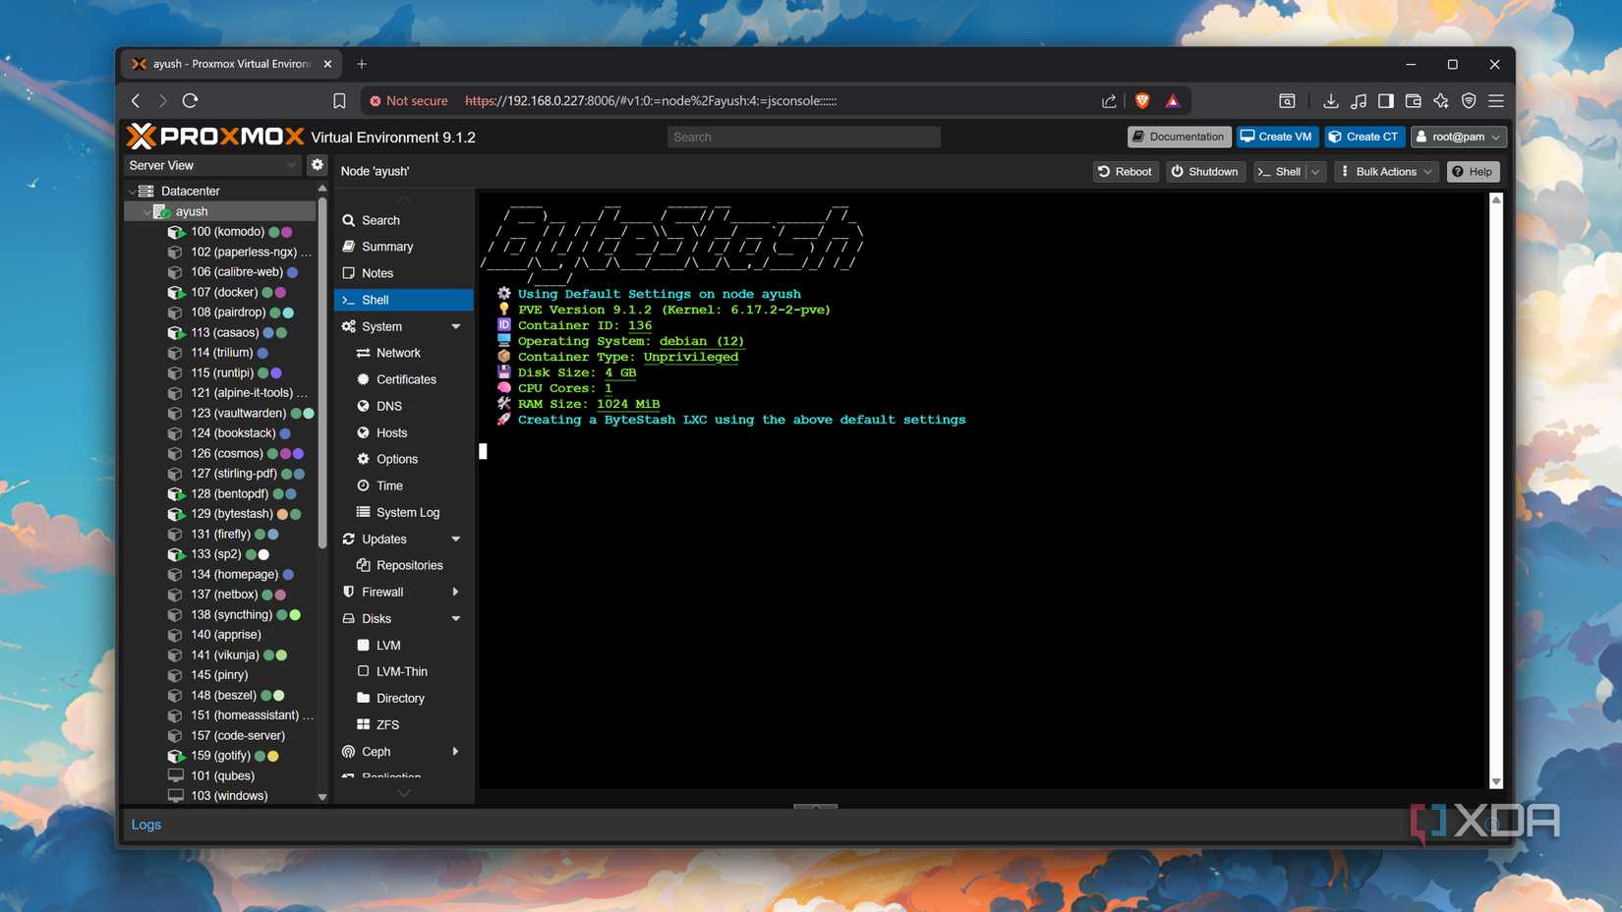
Task: Click the Help button
Action: 1473,171
